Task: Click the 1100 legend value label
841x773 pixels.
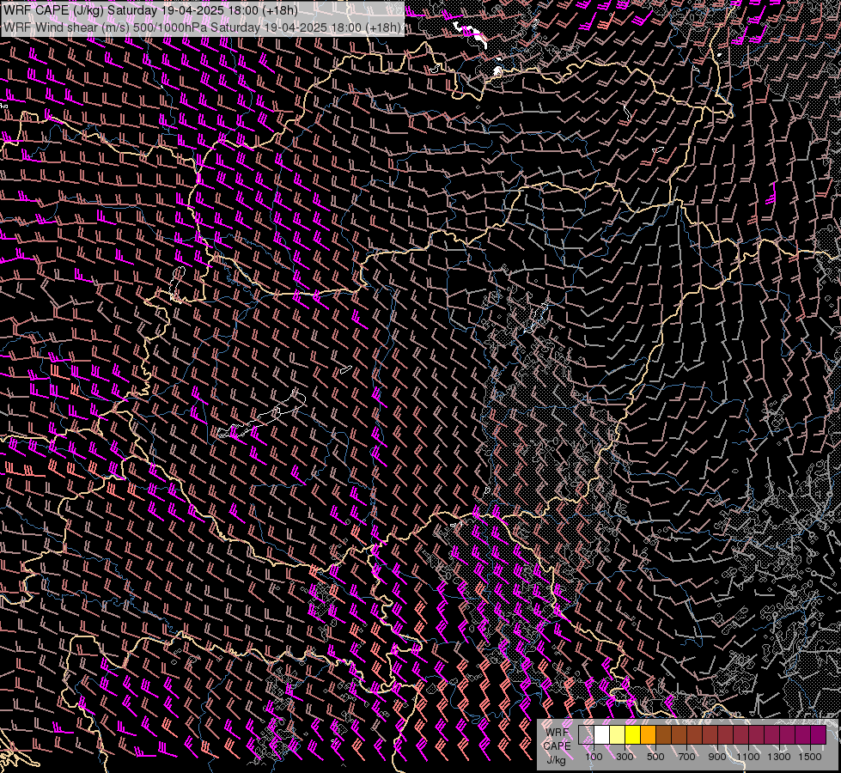Action: 747,757
